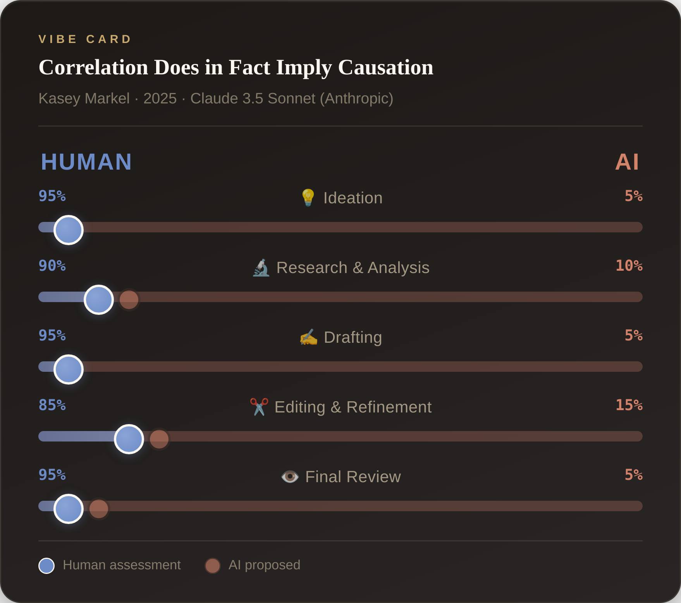Viewport: 681px width, 603px height.
Task: Click the AI proposed marker on Final Review slider
Action: pyautogui.click(x=99, y=509)
